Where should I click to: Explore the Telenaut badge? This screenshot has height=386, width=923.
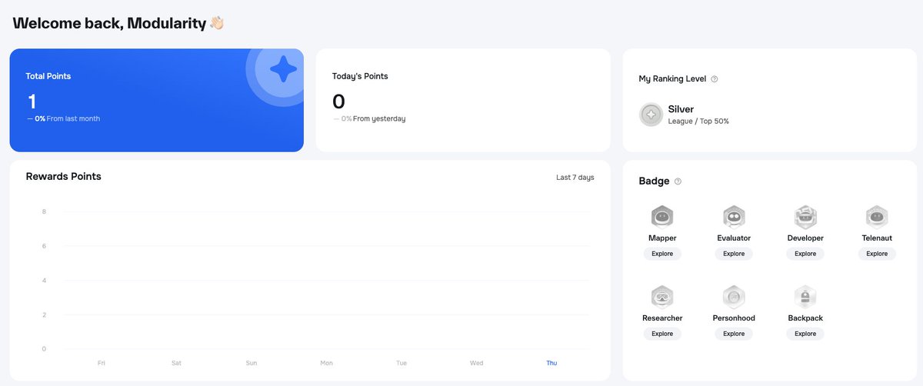coord(877,254)
